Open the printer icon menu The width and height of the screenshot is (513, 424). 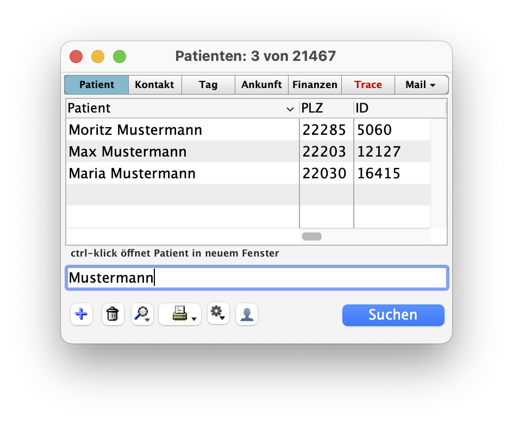(x=180, y=314)
